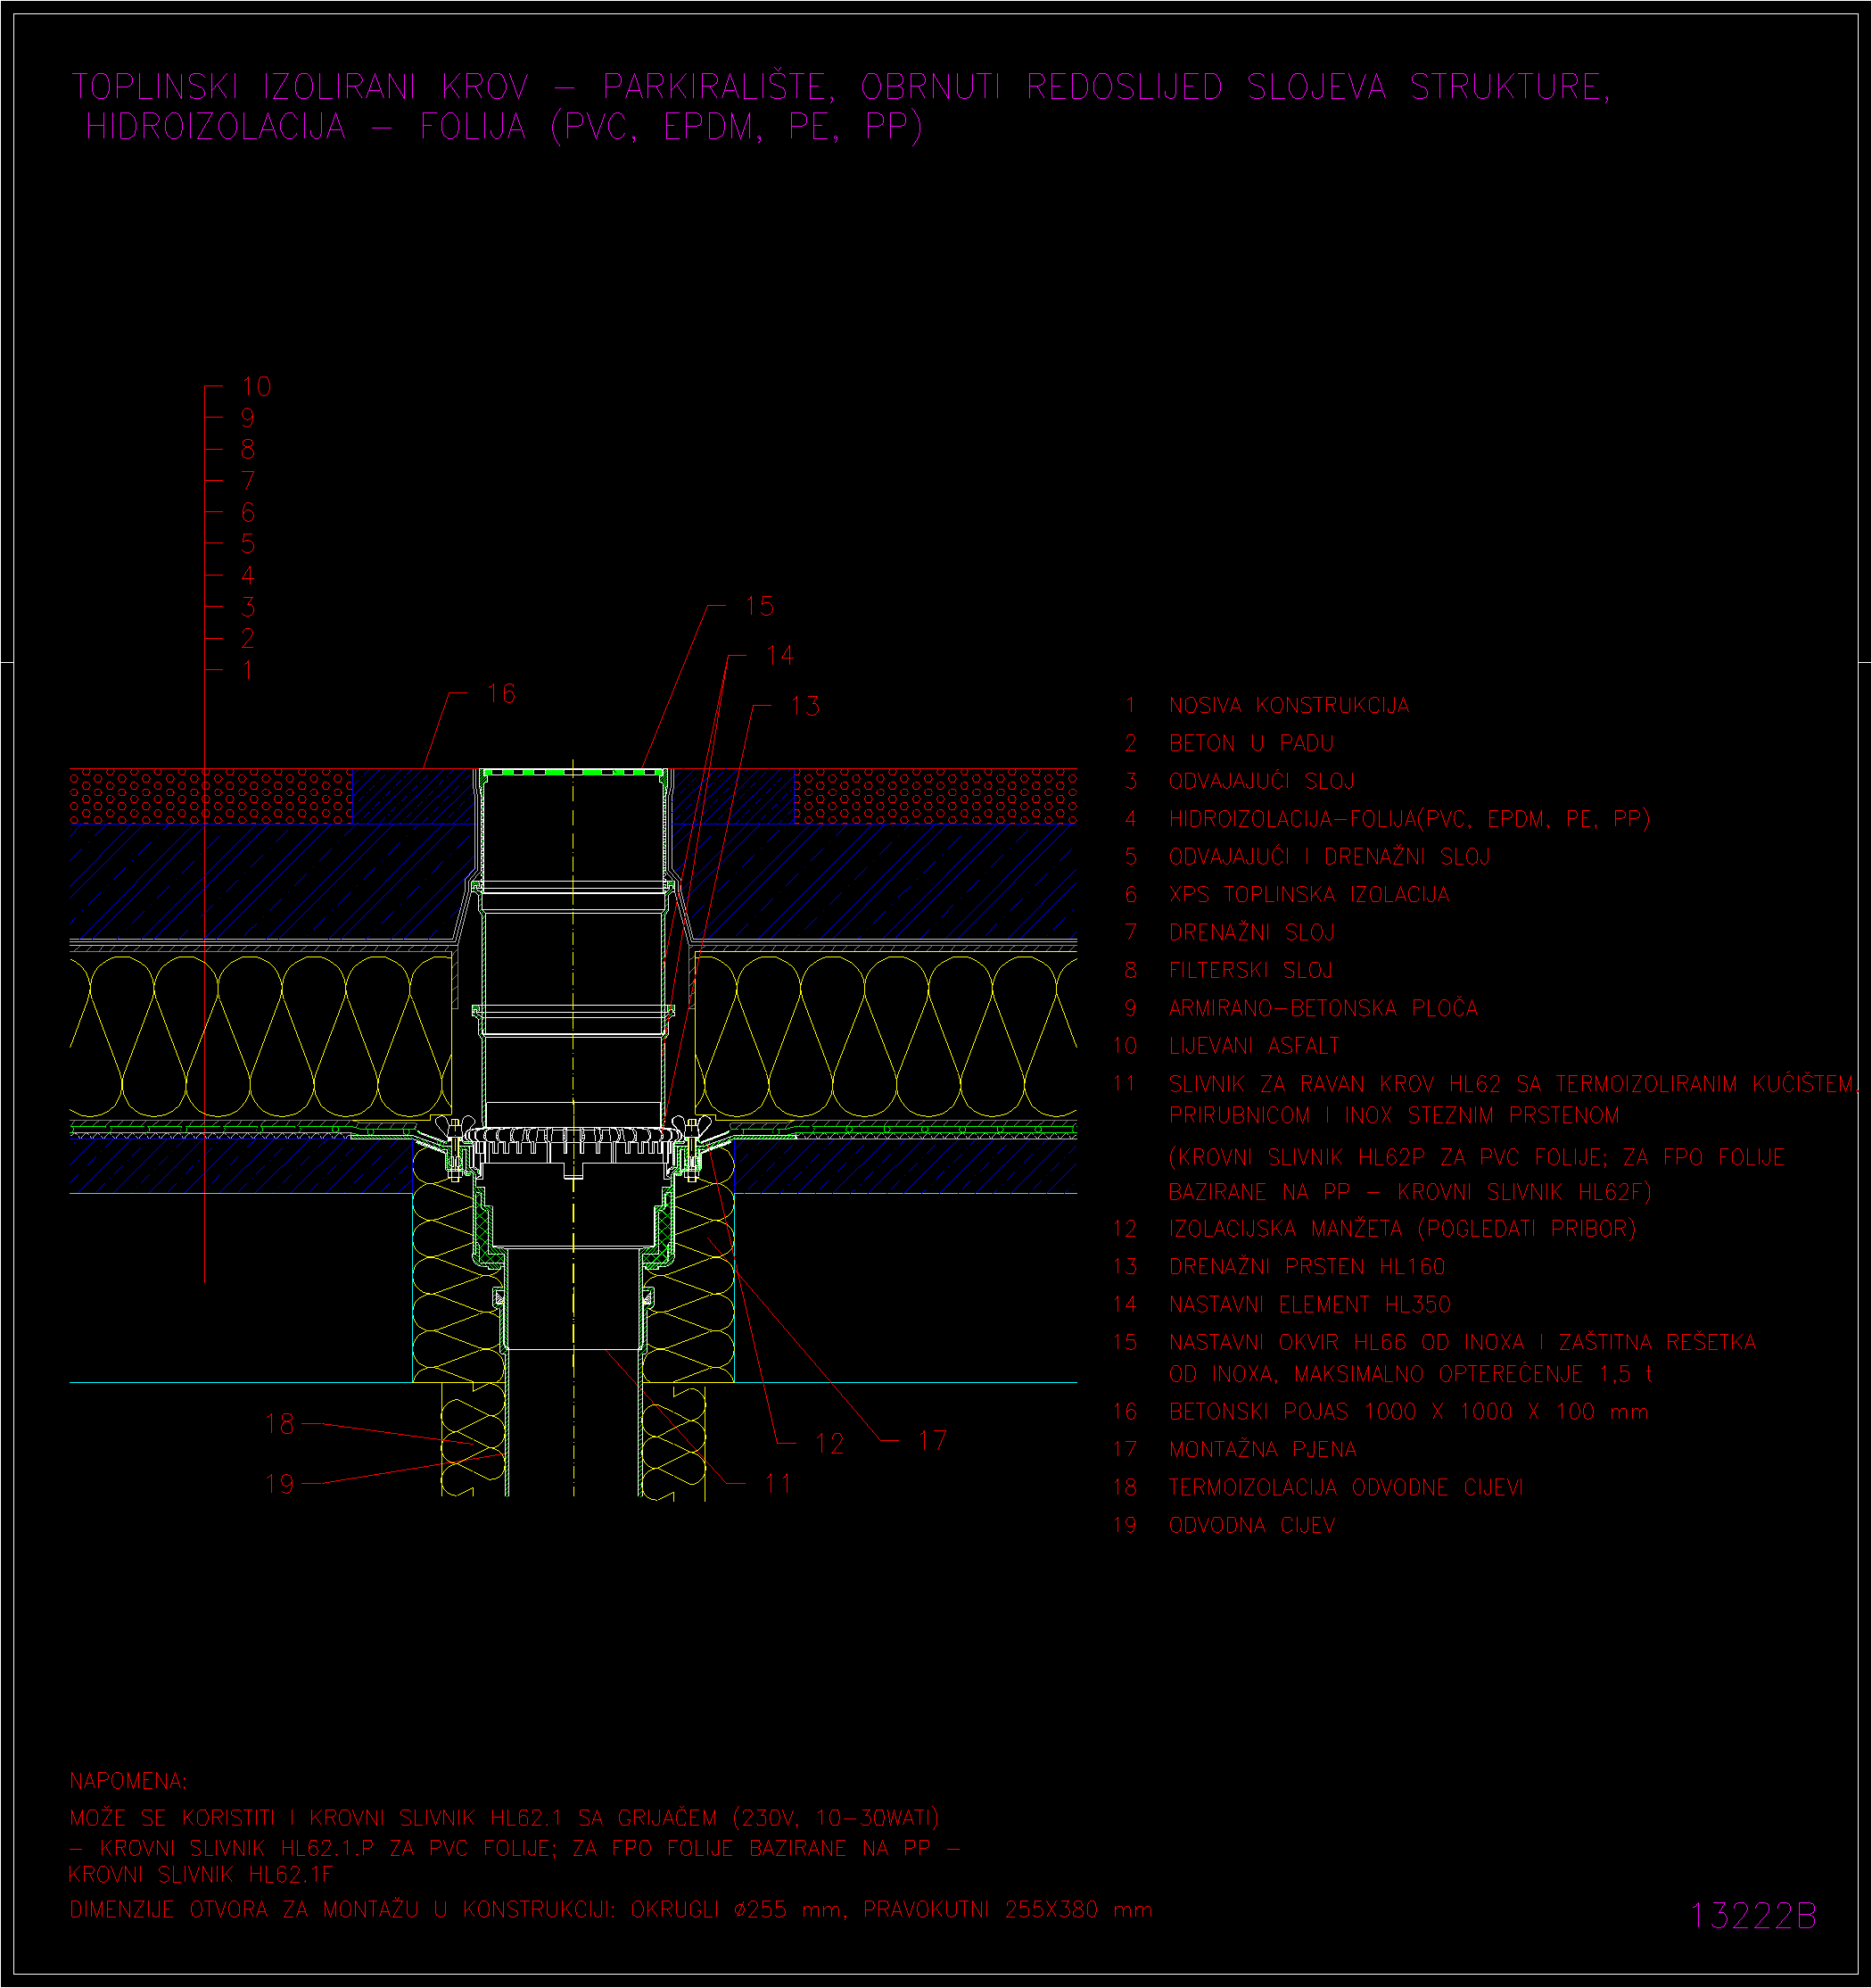The image size is (1872, 1988).
Task: Click the line "(KROVNI SLIVNIK HL62P ZA PVC FOLIJE; ZA FPO FOLIJE"
Action: pyautogui.click(x=1477, y=1158)
